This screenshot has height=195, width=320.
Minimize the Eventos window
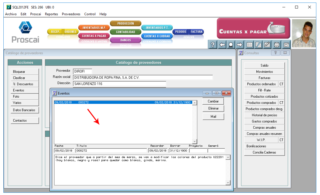pos(207,93)
